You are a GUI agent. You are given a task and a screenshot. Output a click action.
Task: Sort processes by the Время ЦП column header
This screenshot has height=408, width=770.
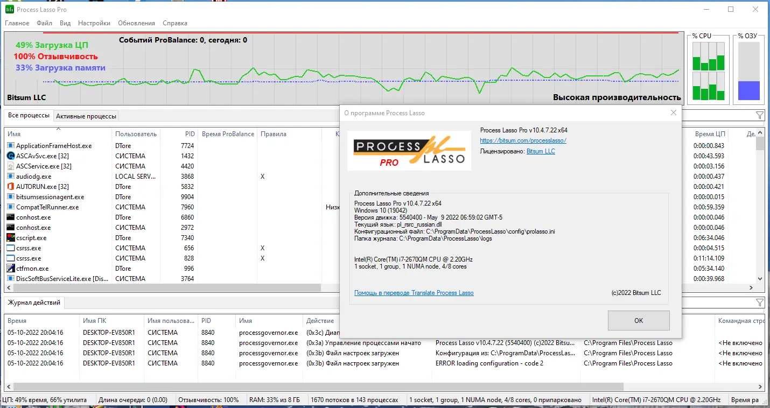pyautogui.click(x=709, y=133)
